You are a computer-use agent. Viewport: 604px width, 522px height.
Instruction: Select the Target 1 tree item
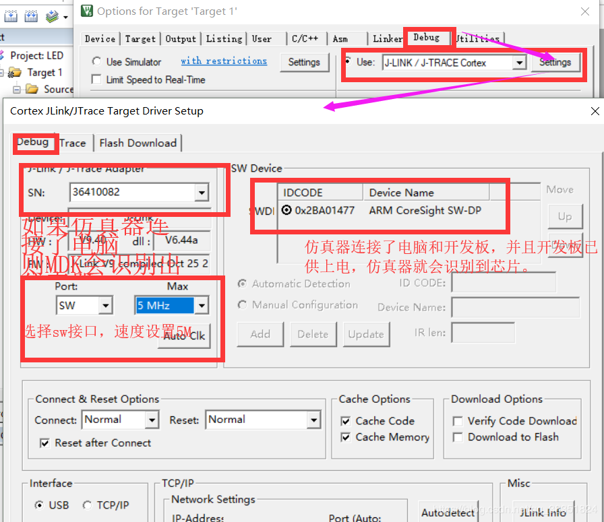coord(44,72)
